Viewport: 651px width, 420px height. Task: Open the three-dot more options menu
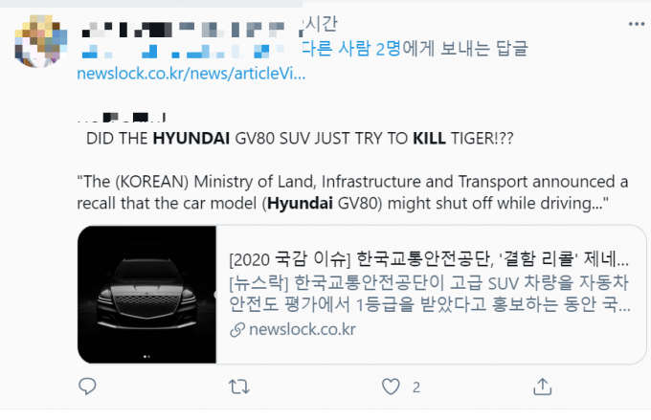[636, 24]
